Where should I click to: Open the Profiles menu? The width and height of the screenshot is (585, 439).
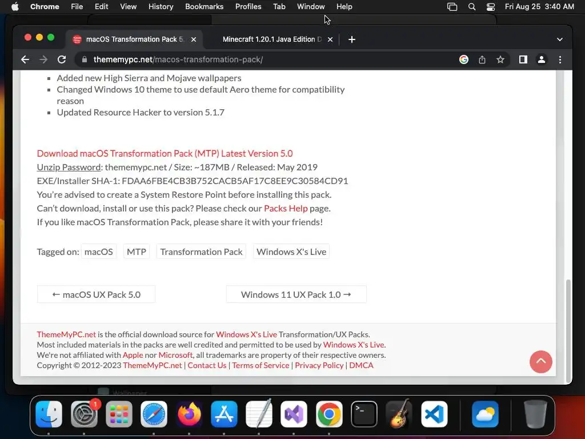click(248, 7)
